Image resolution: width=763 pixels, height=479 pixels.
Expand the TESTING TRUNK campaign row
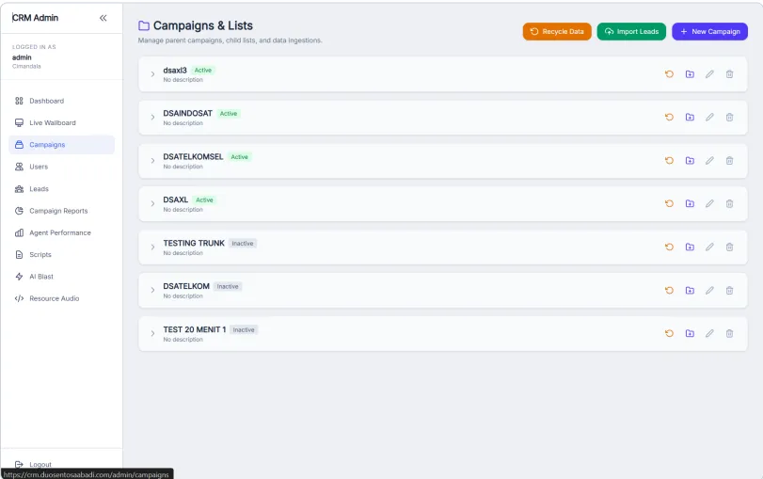click(x=152, y=247)
